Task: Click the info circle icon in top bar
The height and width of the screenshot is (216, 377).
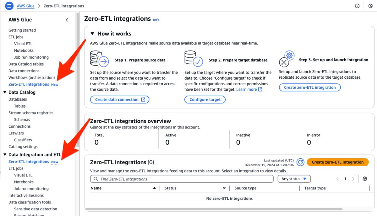Action: coord(357,6)
